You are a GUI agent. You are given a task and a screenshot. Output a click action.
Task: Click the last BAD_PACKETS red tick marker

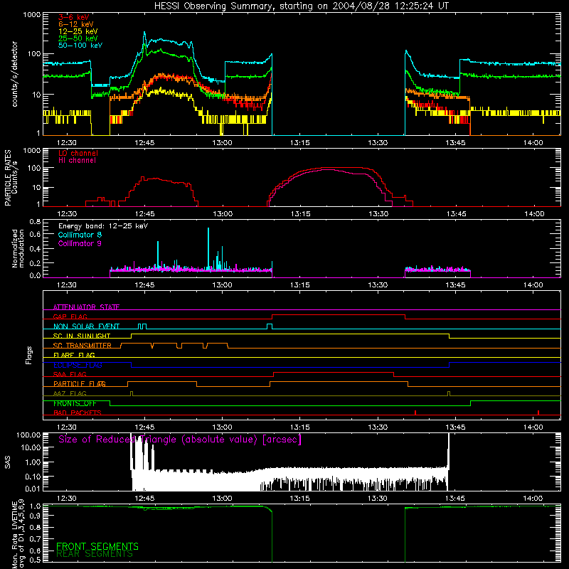coord(538,413)
